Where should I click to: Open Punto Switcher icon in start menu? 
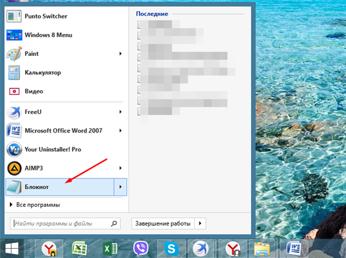tap(14, 16)
